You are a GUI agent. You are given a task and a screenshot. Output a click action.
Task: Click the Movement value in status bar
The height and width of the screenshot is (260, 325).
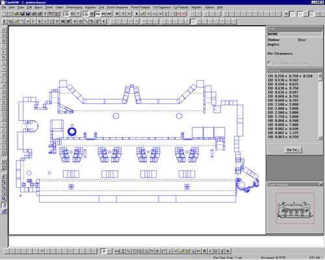[x=273, y=257]
